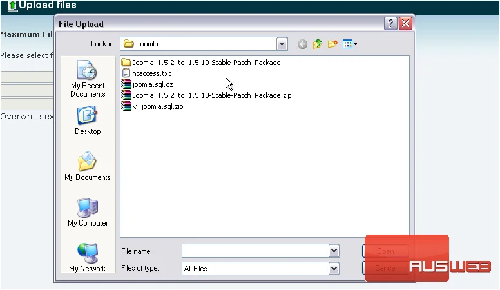Open My Network in places bar
This screenshot has width=500, height=290.
[x=88, y=258]
